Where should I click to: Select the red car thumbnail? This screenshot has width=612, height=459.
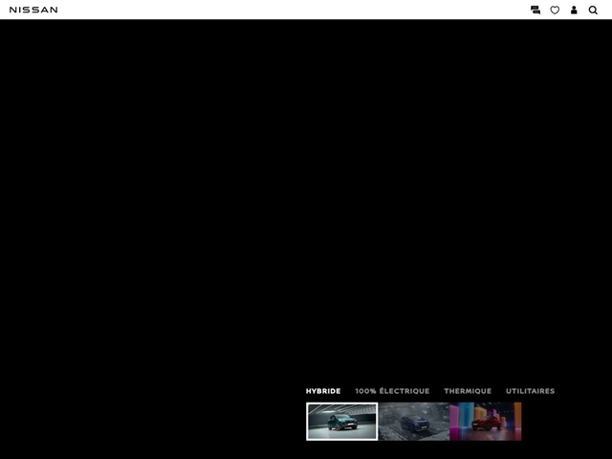pos(485,421)
